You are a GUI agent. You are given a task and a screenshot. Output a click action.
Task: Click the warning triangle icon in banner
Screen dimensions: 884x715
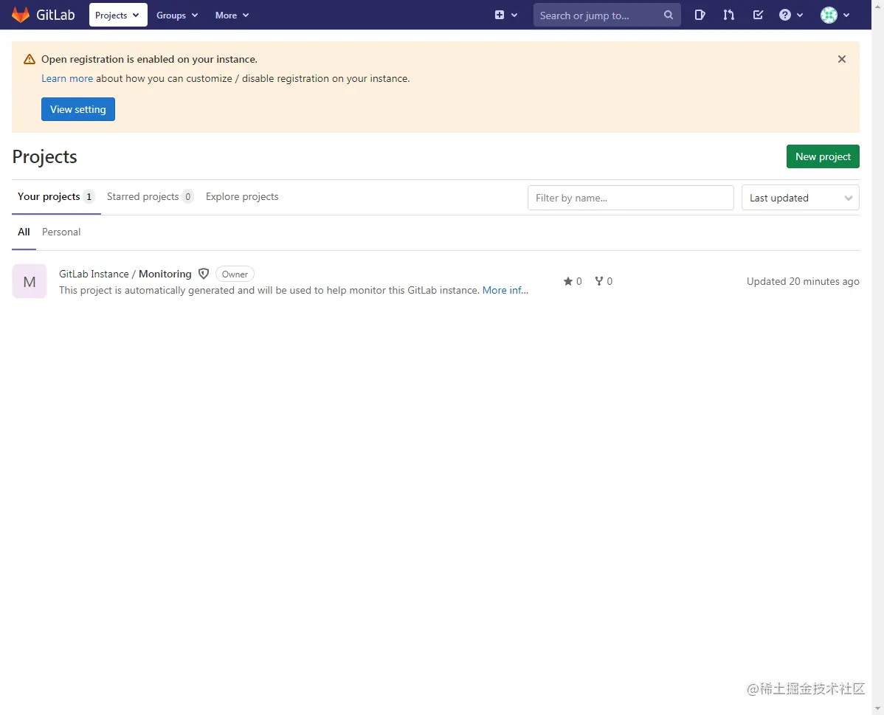(x=30, y=59)
